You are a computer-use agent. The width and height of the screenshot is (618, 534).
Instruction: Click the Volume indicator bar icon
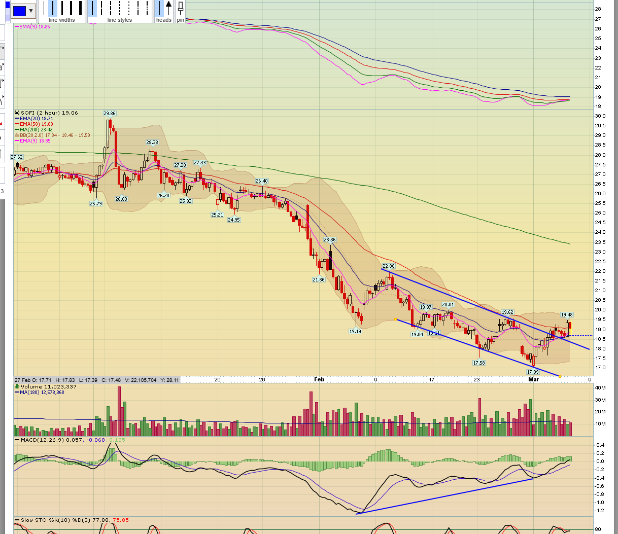17,387
